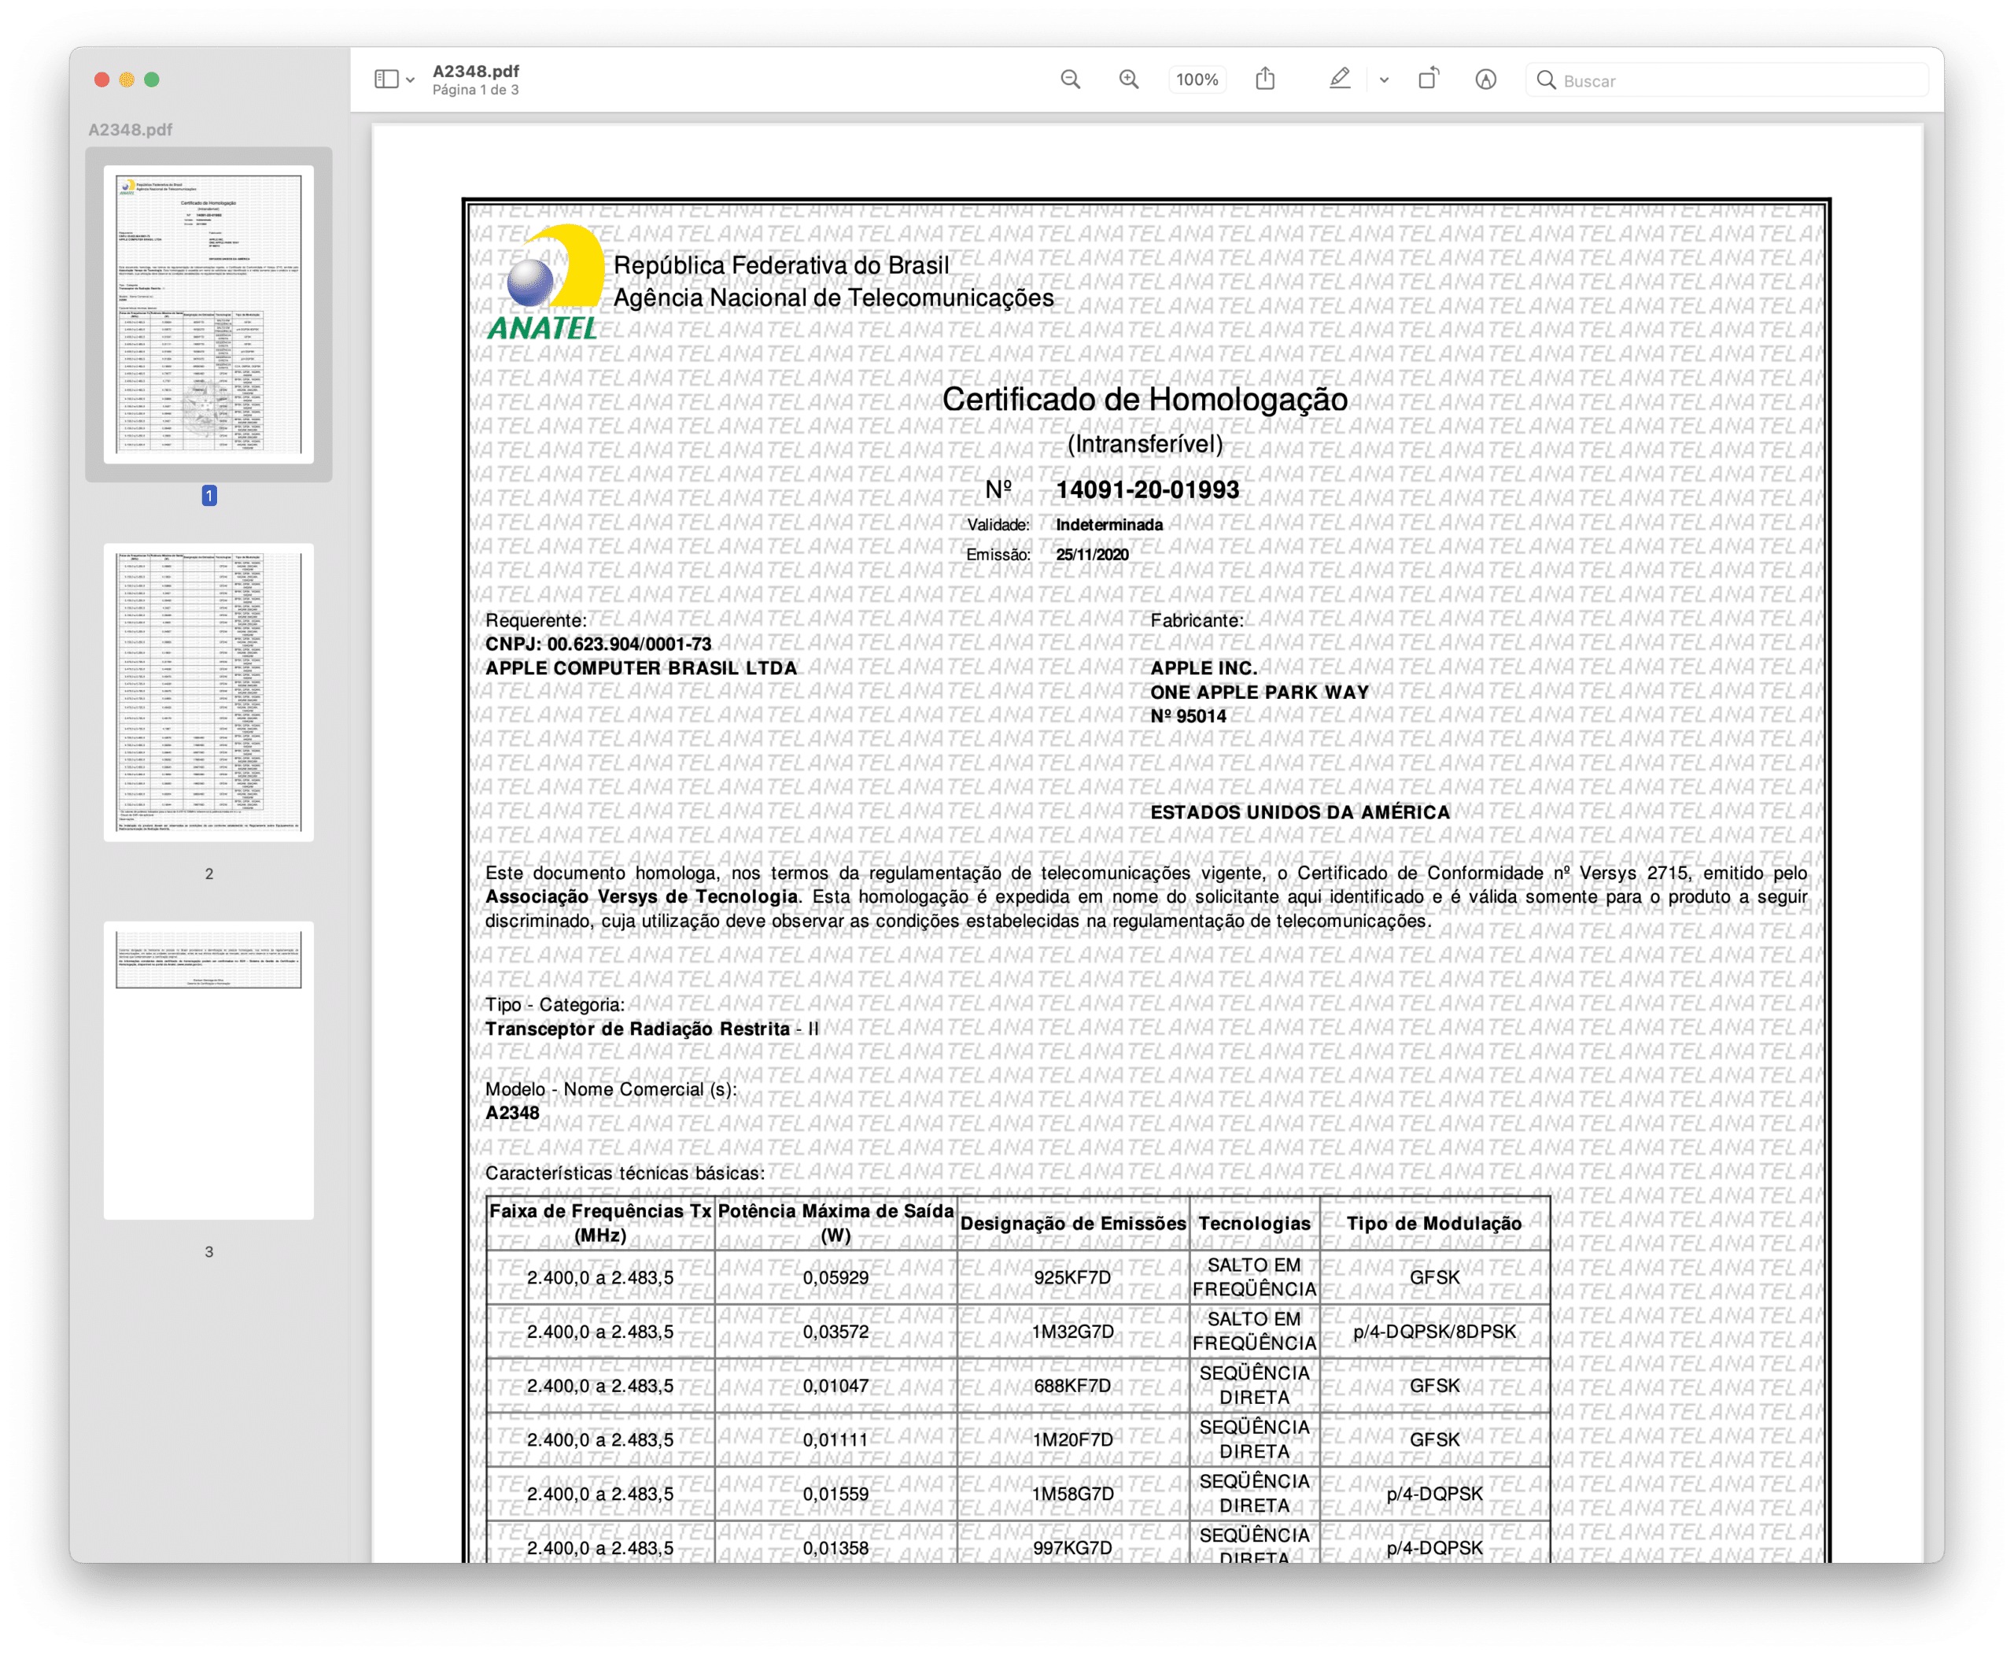The image size is (2014, 1655).
Task: Click table cell 0,05929
Action: (x=835, y=1277)
